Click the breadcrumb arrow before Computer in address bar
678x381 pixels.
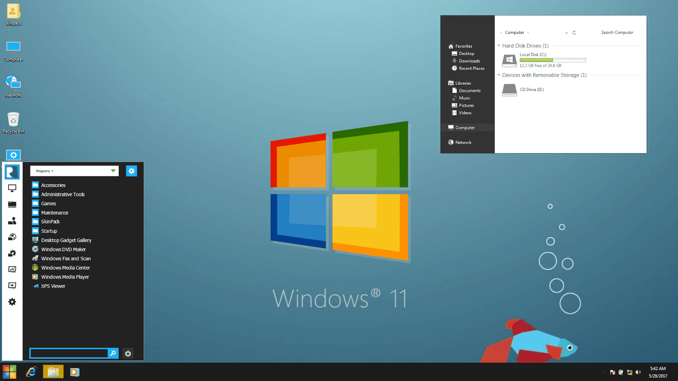point(501,33)
